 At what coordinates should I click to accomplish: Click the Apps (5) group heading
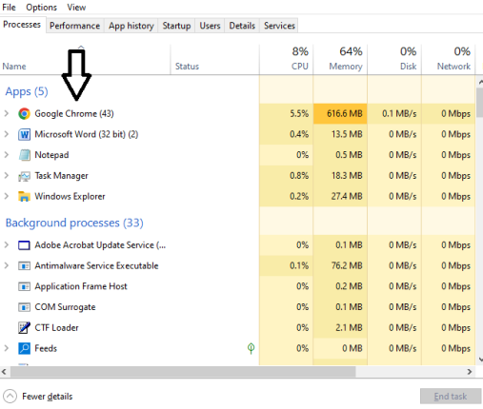tap(27, 91)
